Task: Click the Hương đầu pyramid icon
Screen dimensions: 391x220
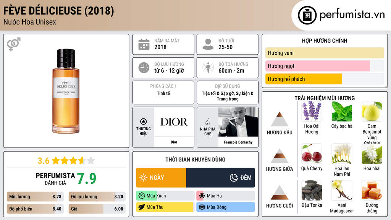Action: click(280, 119)
